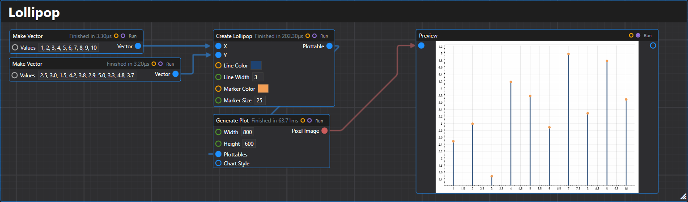This screenshot has height=202, width=688.
Task: Click 'Finished in 63.71ms' status text
Action: click(x=275, y=121)
